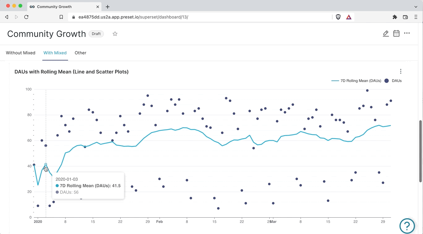This screenshot has width=423, height=234.
Task: Click the With Mixed tab
Action: point(55,53)
